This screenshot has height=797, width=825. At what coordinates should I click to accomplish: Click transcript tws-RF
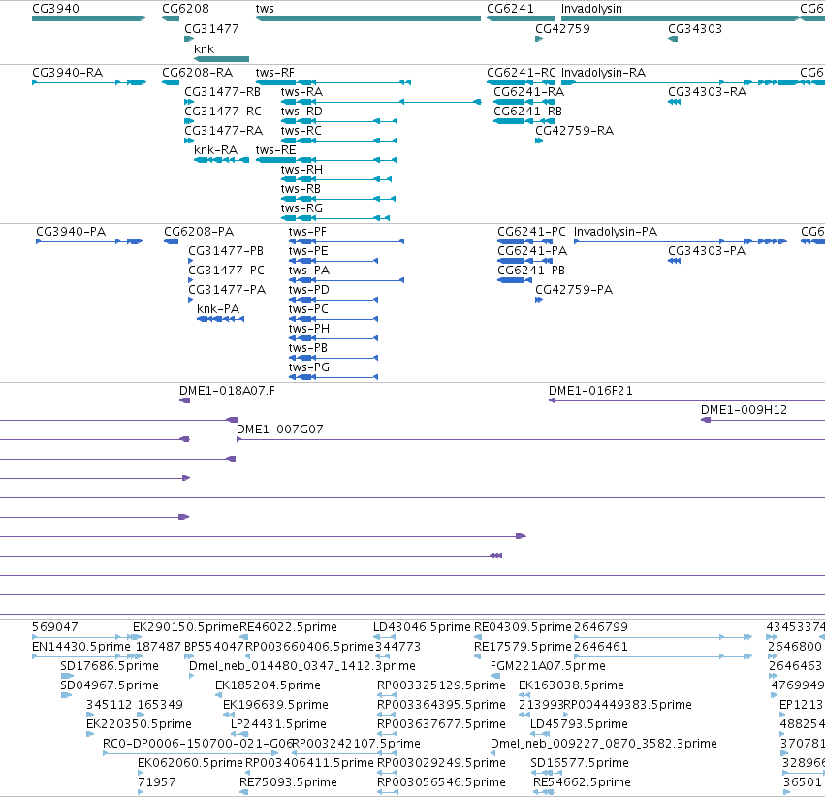coord(275,73)
